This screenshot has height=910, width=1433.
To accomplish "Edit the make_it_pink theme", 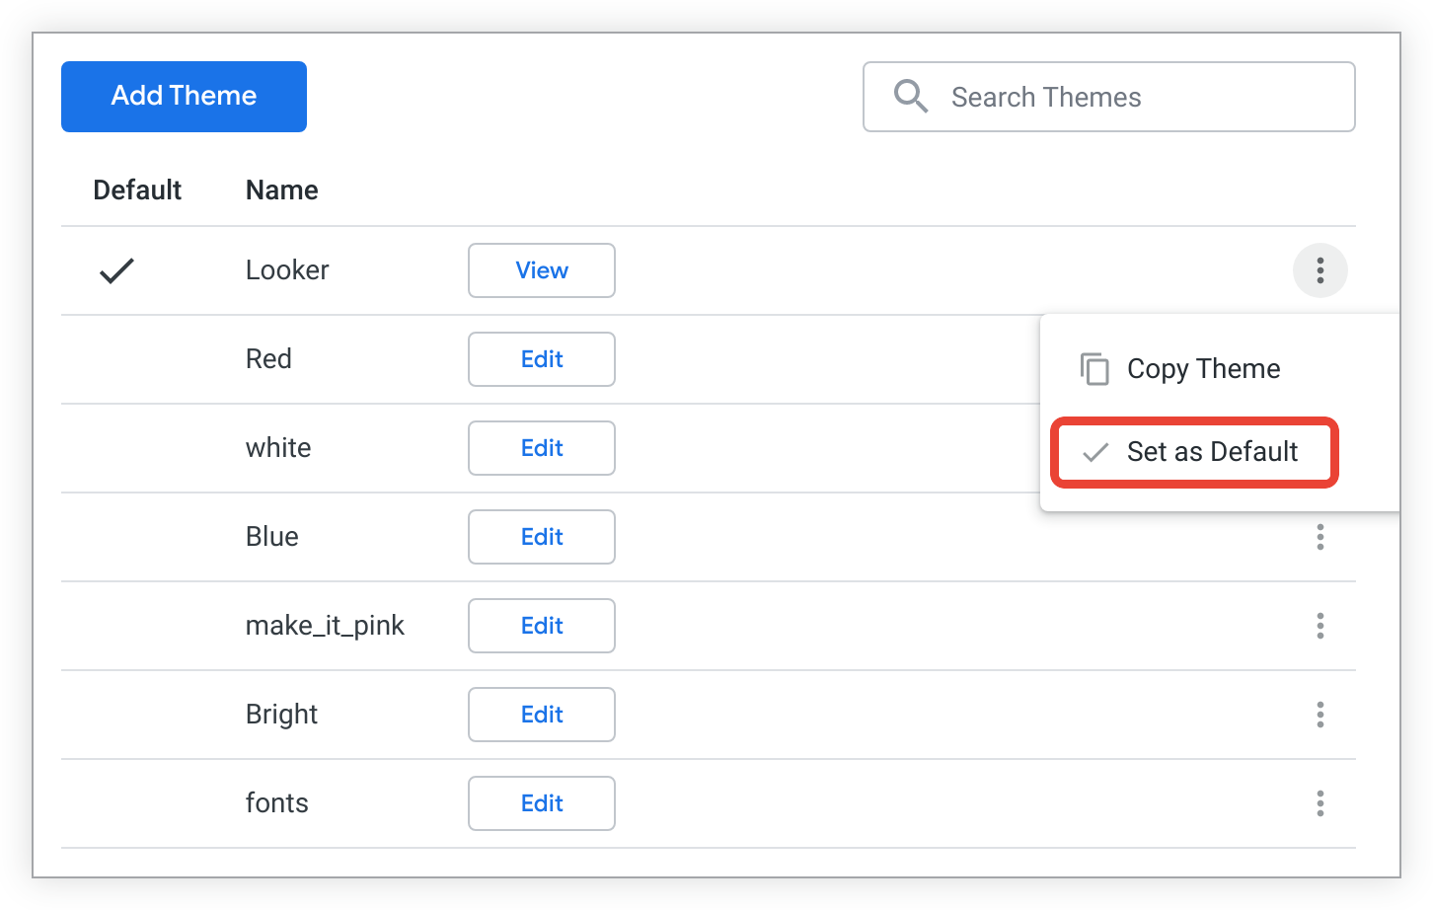I will [541, 626].
